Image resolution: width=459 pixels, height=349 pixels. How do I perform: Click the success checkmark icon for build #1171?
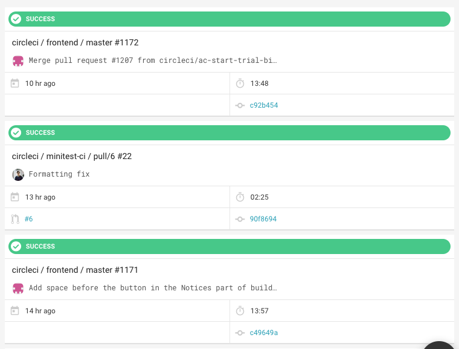(16, 246)
